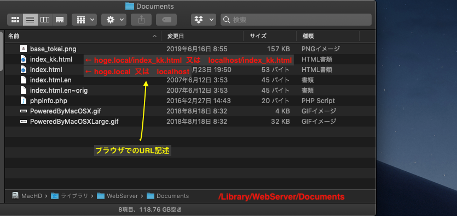Click the Edit Tags toolbar button
The height and width of the screenshot is (216, 457).
pyautogui.click(x=166, y=20)
